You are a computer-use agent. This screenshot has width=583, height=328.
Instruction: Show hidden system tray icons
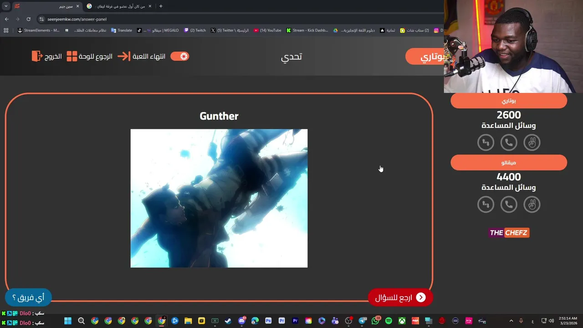click(x=511, y=321)
